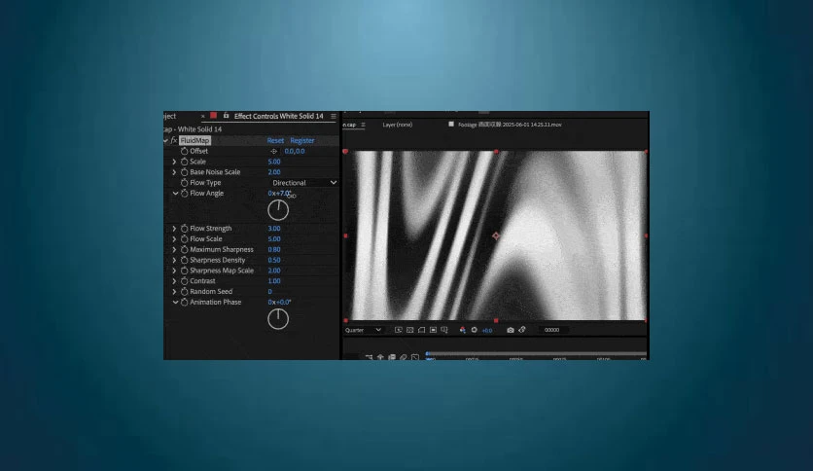The width and height of the screenshot is (813, 471).
Task: Expand the Base Noise Scale property
Action: pyautogui.click(x=174, y=171)
